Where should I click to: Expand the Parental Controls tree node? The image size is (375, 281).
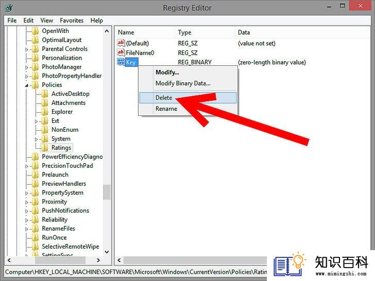pyautogui.click(x=27, y=49)
